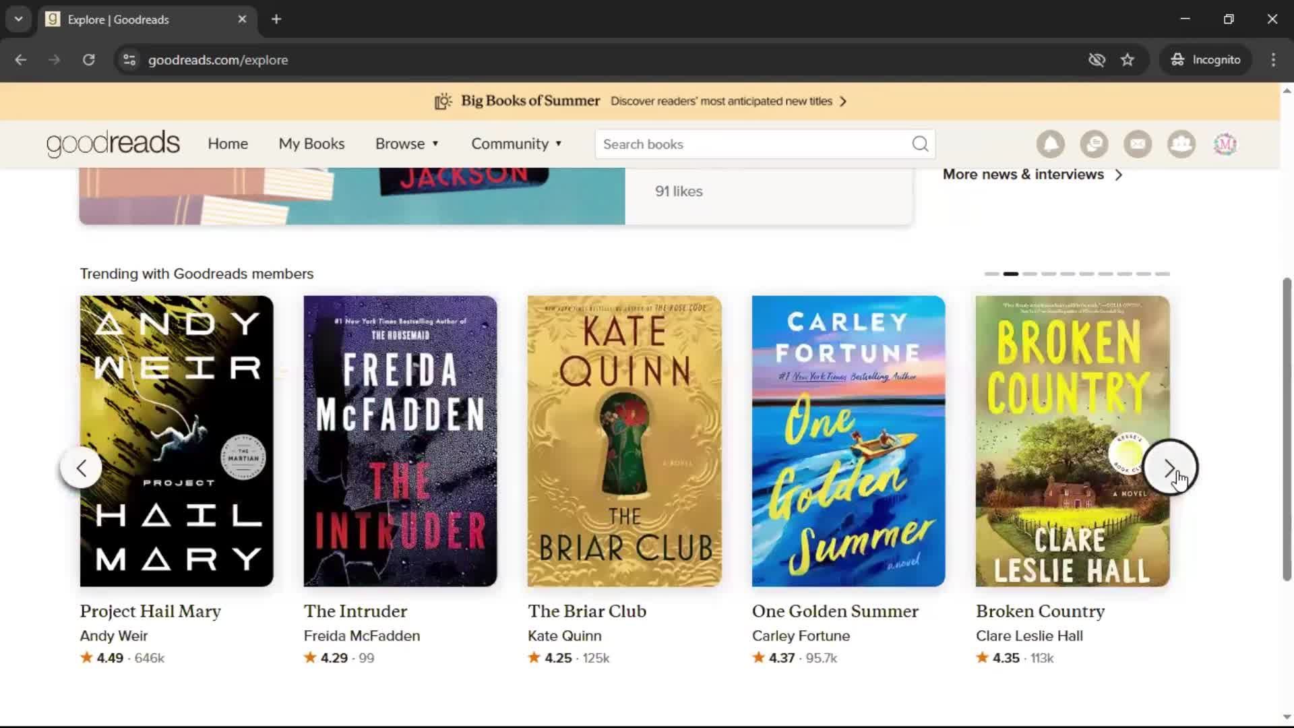Open Project Hail Mary cover
The height and width of the screenshot is (728, 1294).
[x=177, y=441]
